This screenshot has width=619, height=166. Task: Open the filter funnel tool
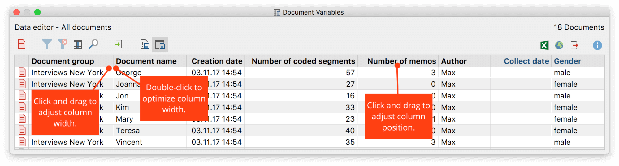pos(47,44)
